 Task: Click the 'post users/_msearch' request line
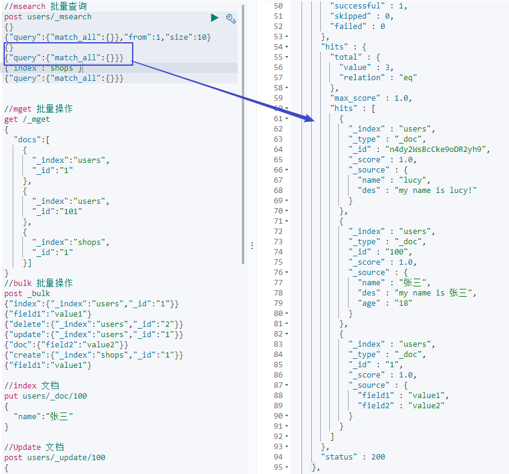tap(48, 17)
